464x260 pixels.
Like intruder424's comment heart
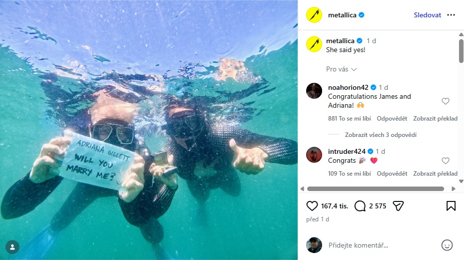pos(446,161)
